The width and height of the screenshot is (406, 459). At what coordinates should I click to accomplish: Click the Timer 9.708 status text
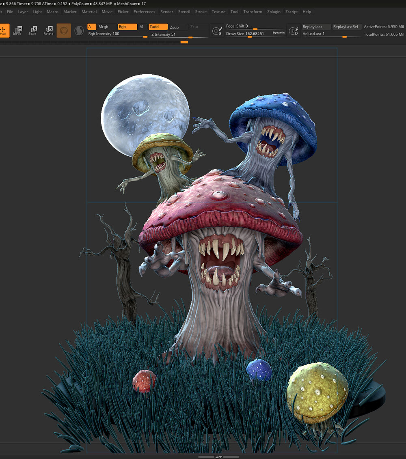(x=29, y=4)
